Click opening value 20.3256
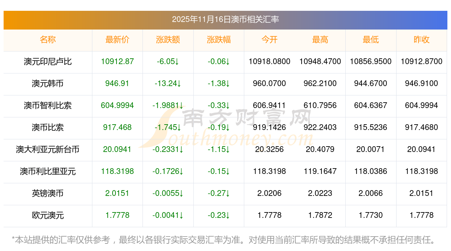The width and height of the screenshot is (451, 251). tap(270, 149)
